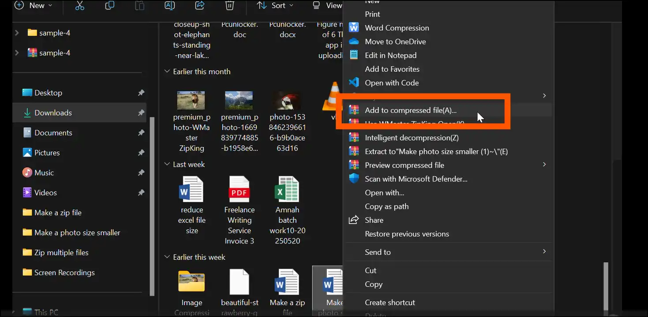Open the View dropdown in toolbar
Image resolution: width=648 pixels, height=317 pixels.
click(x=327, y=6)
